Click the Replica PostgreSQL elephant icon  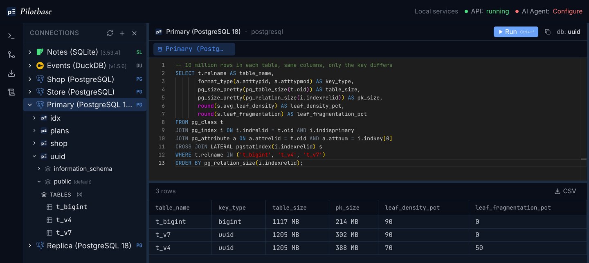[x=40, y=245]
